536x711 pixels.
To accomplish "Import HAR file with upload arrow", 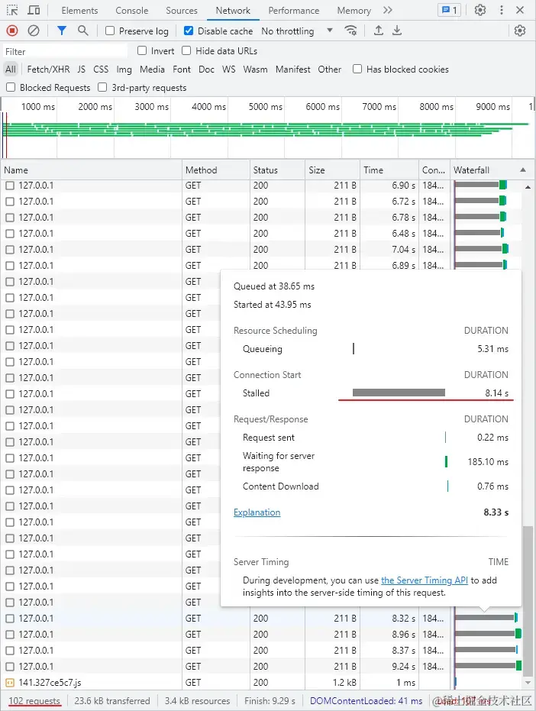I will (378, 31).
